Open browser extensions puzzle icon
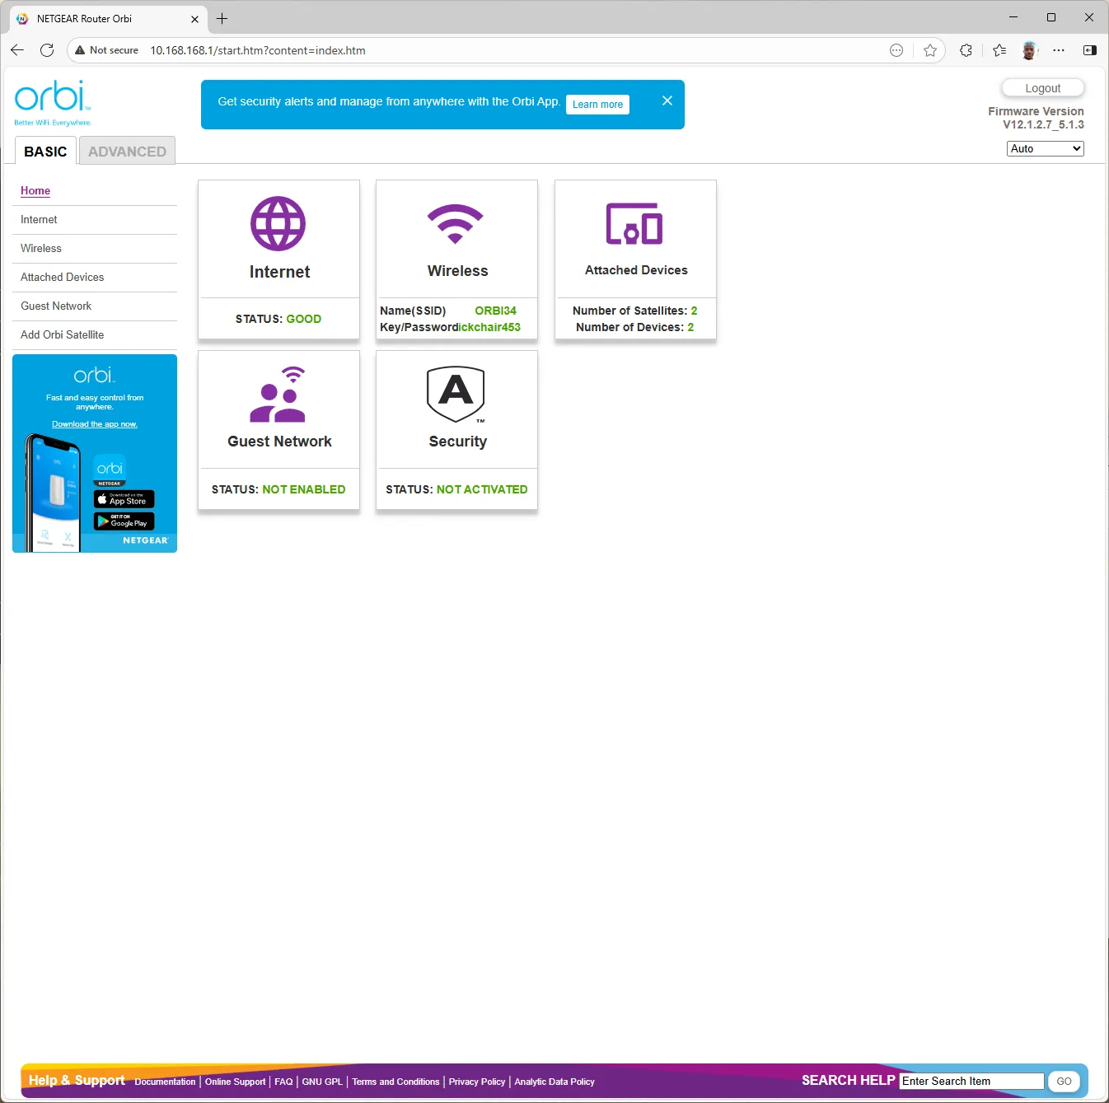 pos(966,50)
